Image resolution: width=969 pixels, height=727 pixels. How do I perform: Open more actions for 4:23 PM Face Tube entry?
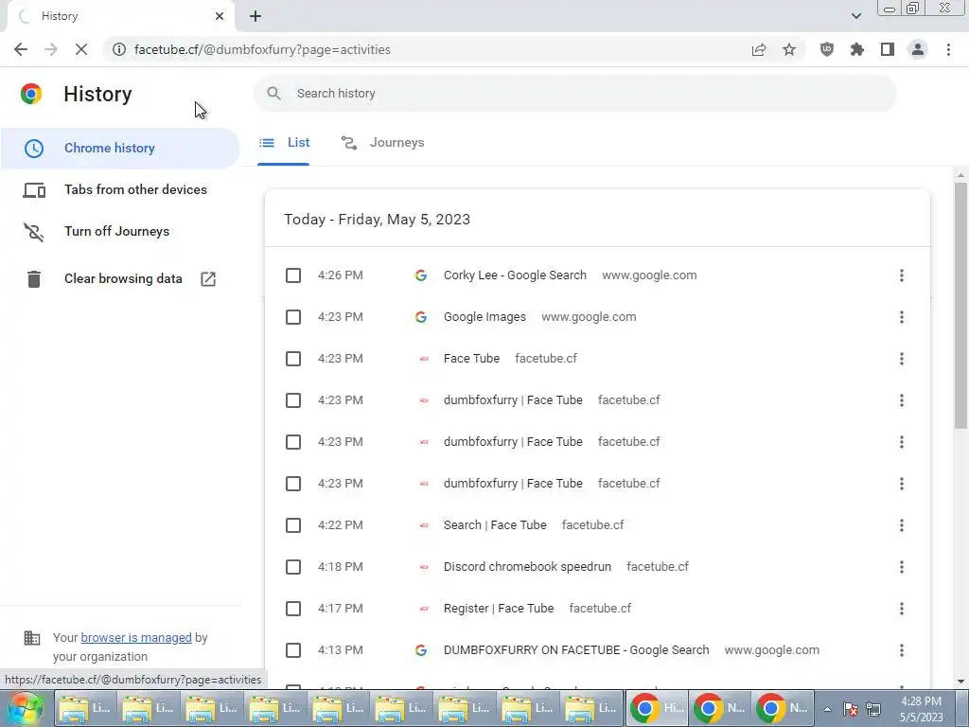[x=902, y=359]
